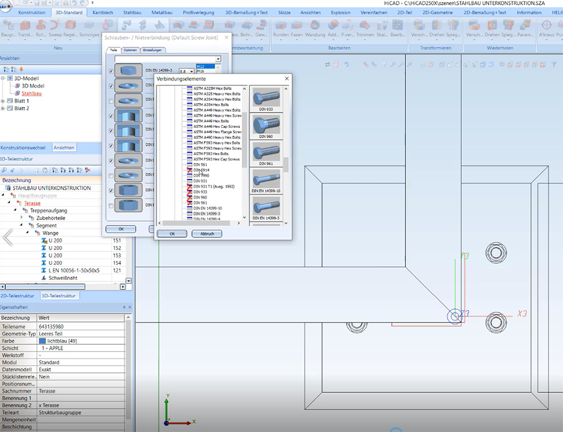Collapse the Treppenaufgang node in part structure

[x=15, y=210]
